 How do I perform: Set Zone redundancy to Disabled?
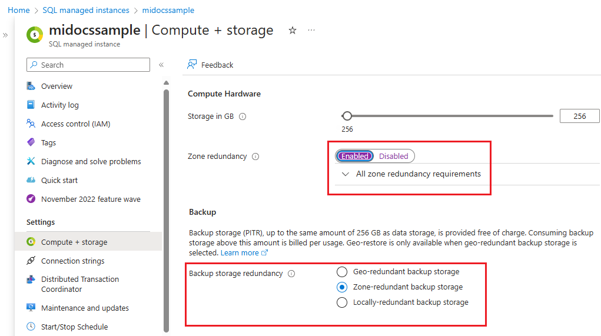point(393,156)
